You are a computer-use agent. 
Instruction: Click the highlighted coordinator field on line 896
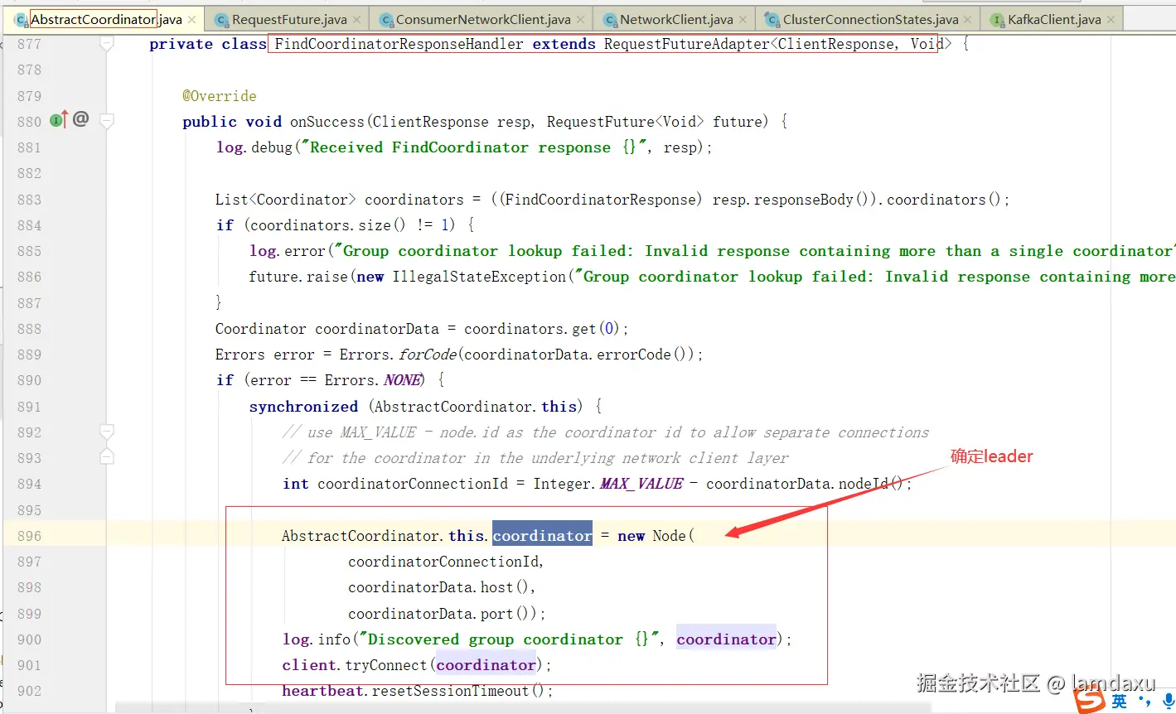(542, 535)
